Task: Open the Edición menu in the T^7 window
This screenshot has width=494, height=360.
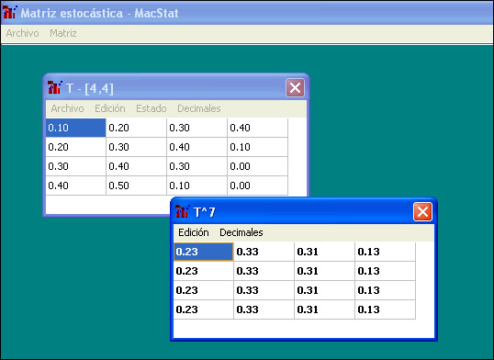Action: pos(194,232)
